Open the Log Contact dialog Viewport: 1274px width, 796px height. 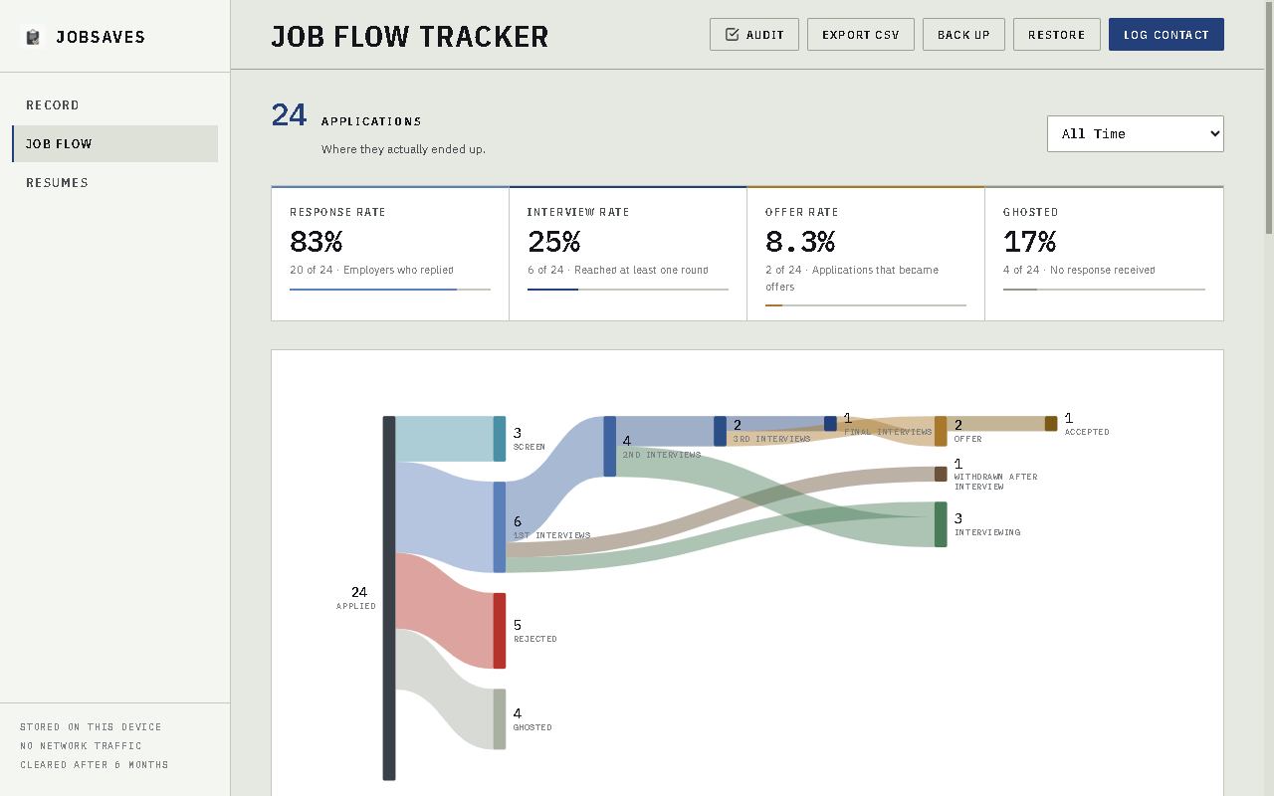[x=1167, y=34]
